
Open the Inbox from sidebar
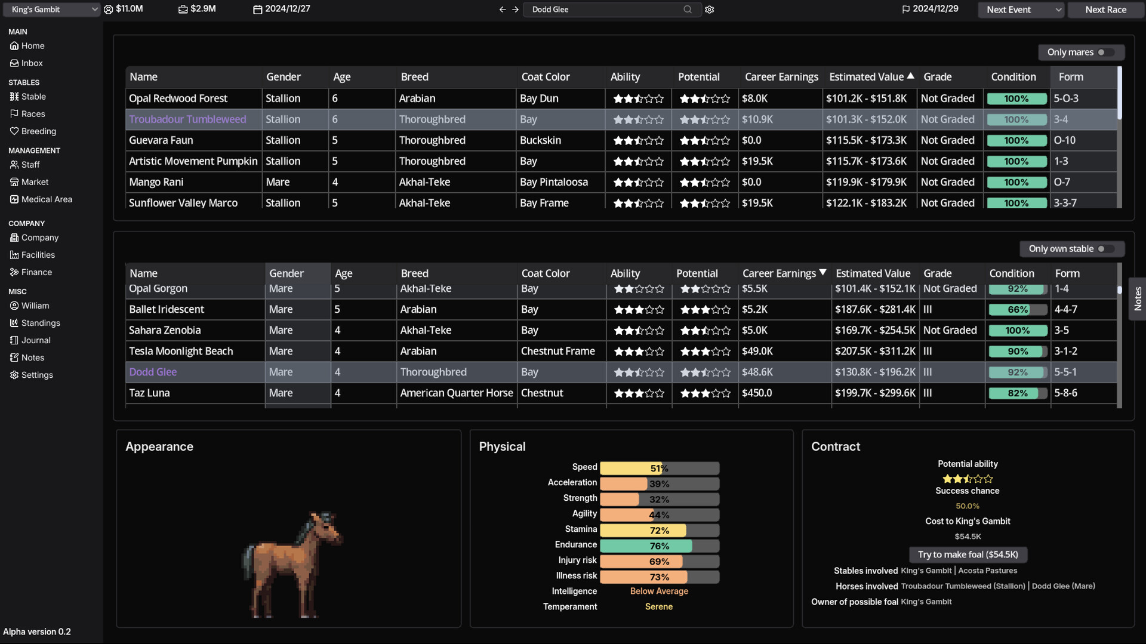click(x=32, y=63)
